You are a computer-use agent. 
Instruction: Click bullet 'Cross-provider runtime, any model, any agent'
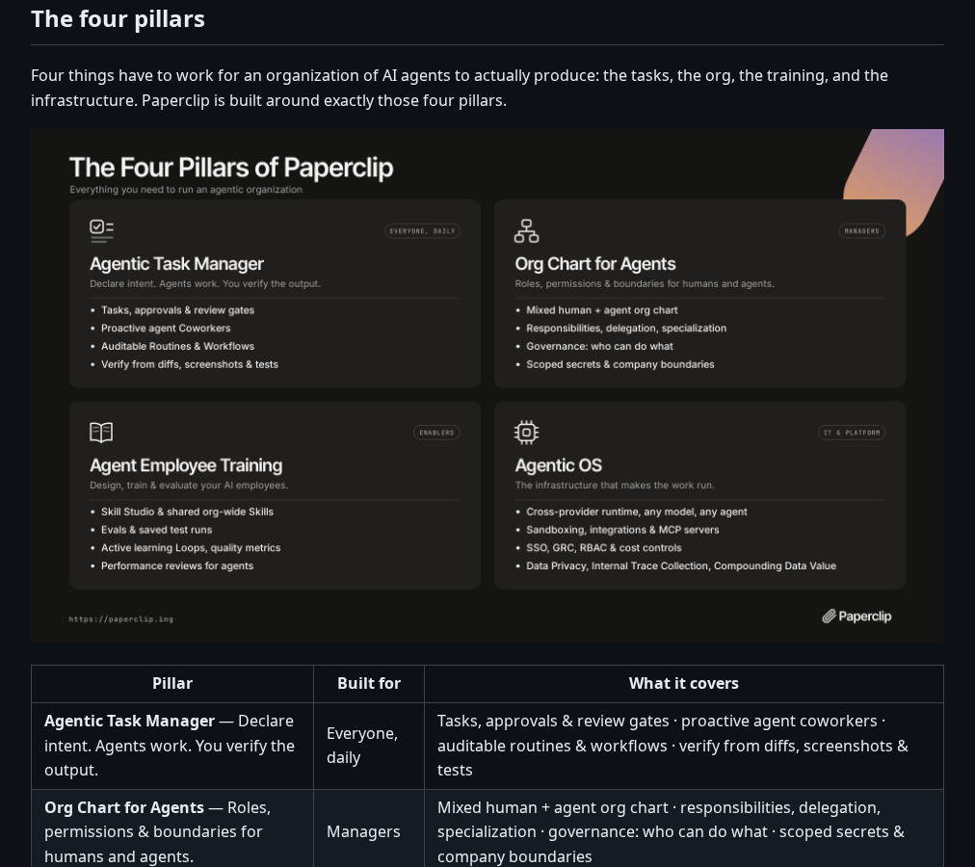(x=637, y=512)
